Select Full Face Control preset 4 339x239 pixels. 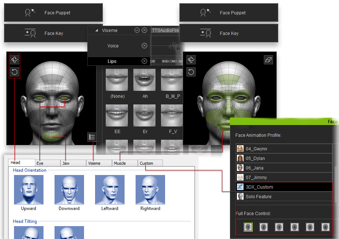pyautogui.click(x=294, y=227)
